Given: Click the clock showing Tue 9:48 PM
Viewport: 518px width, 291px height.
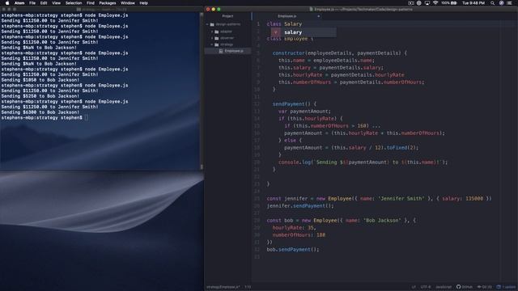Looking at the screenshot, I should click(473, 3).
